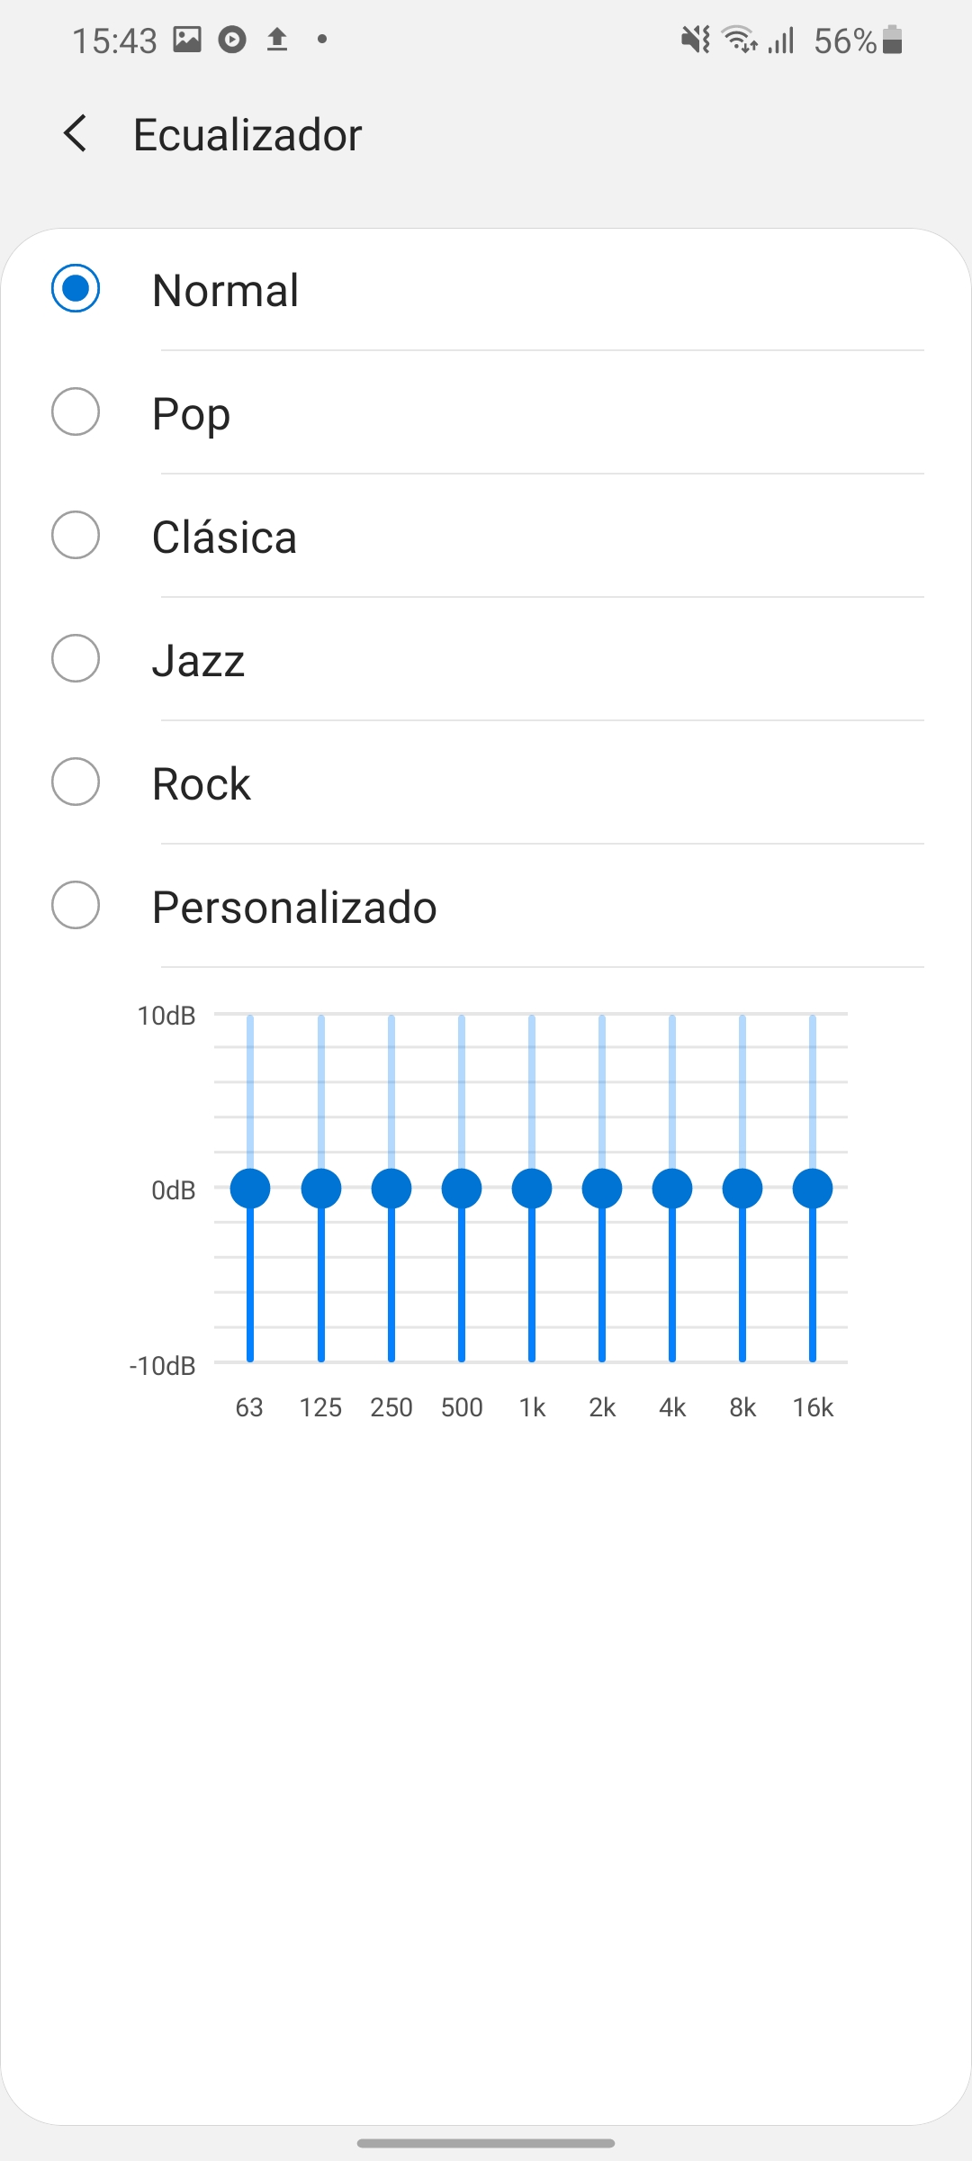The width and height of the screenshot is (972, 2161).
Task: Enable the Personalizado custom preset
Action: [x=486, y=906]
